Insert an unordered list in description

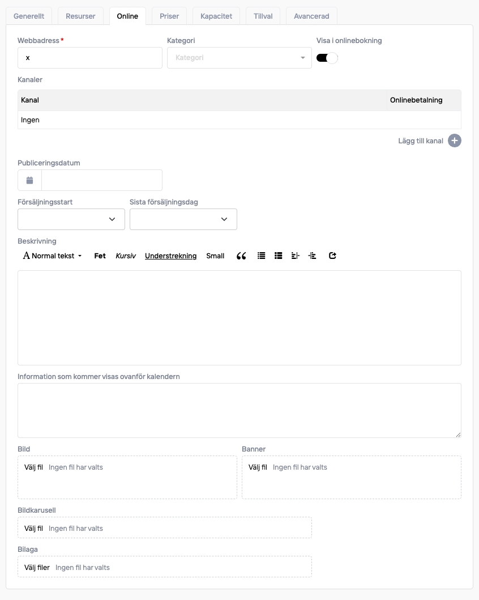point(261,256)
